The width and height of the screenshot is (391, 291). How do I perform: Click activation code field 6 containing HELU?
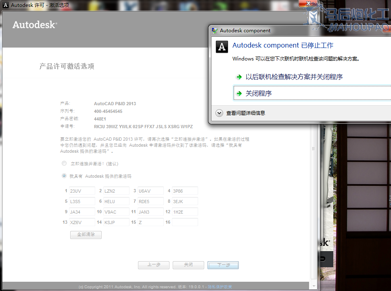(117, 201)
